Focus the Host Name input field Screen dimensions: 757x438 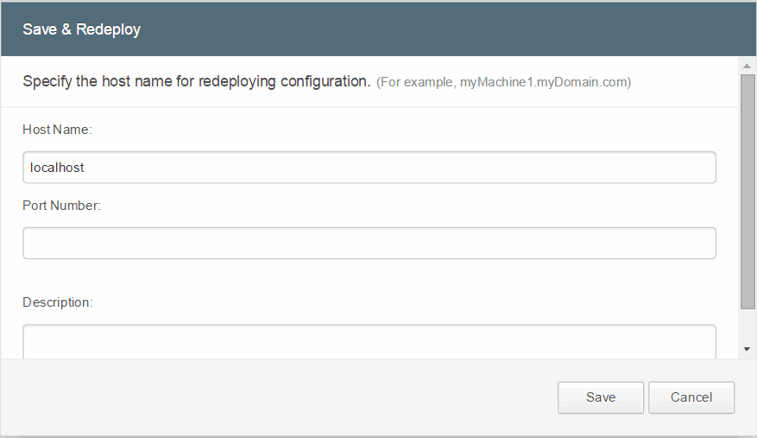pyautogui.click(x=369, y=168)
